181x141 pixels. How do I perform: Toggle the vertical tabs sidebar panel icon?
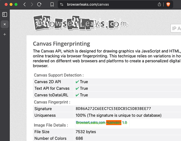pos(5,14)
